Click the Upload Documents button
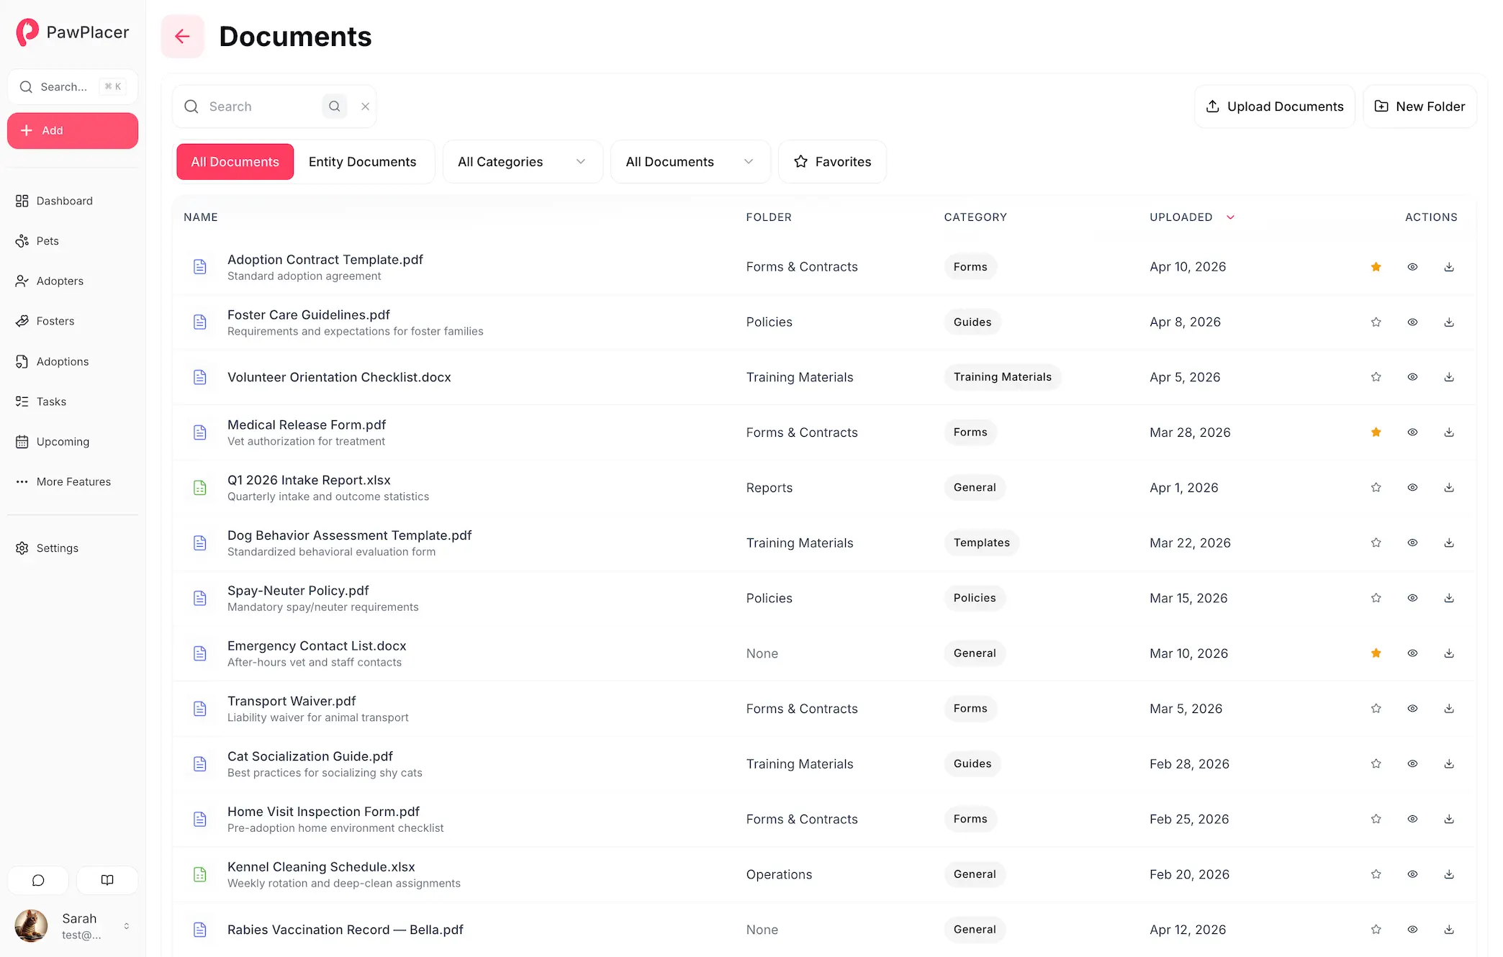Image resolution: width=1503 pixels, height=957 pixels. pyautogui.click(x=1274, y=106)
